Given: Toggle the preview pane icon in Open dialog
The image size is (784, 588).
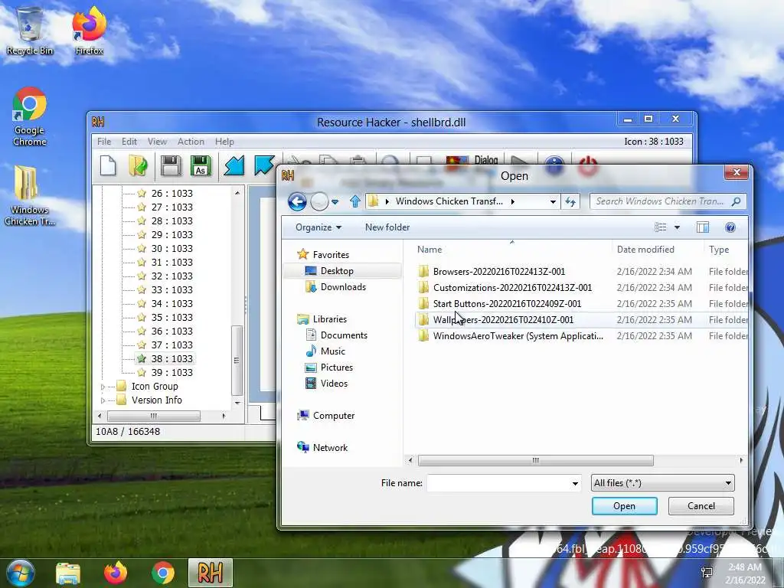Looking at the screenshot, I should point(703,227).
